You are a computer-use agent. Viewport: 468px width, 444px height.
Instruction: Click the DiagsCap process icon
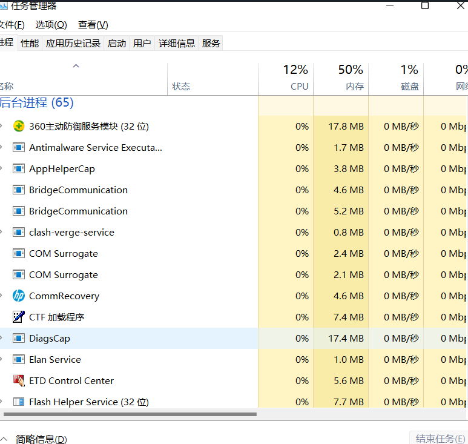[19, 338]
